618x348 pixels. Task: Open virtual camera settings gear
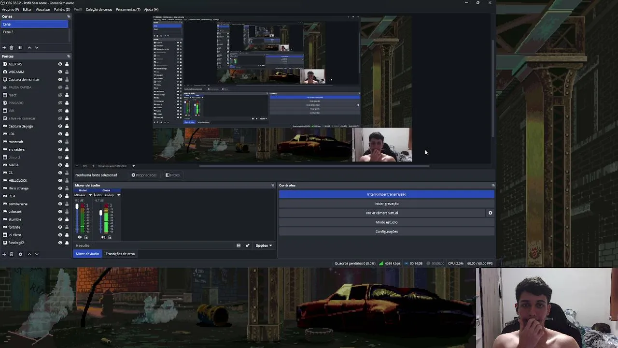[490, 213]
